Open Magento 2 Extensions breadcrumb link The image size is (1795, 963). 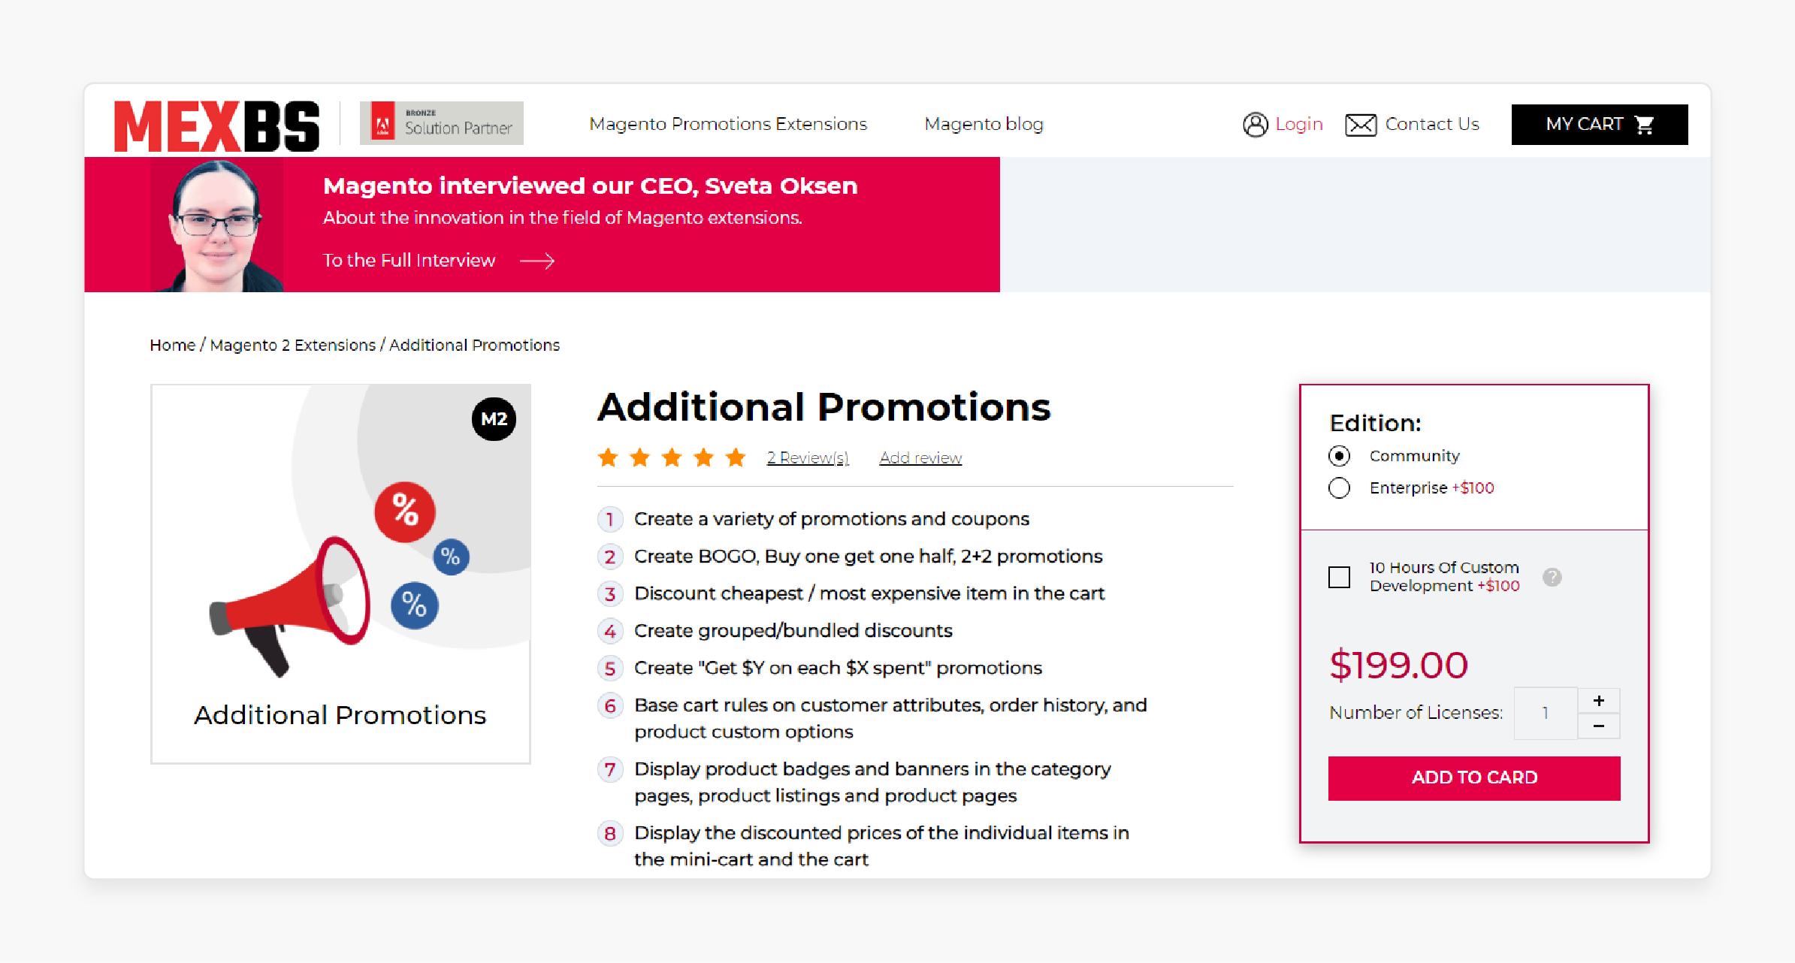click(292, 345)
